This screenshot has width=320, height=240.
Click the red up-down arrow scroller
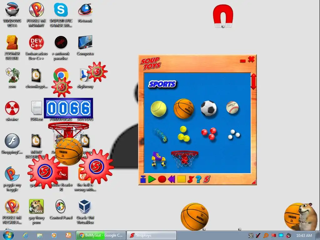pos(253,81)
